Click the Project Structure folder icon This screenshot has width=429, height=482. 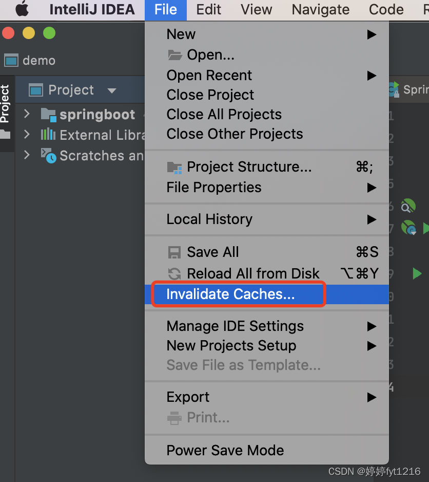point(174,168)
